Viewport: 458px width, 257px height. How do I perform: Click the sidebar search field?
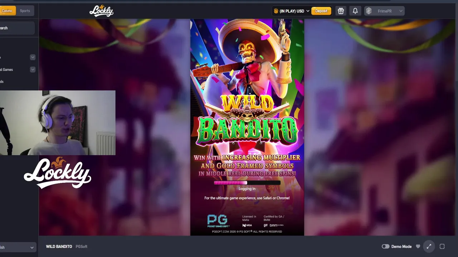pos(17,28)
